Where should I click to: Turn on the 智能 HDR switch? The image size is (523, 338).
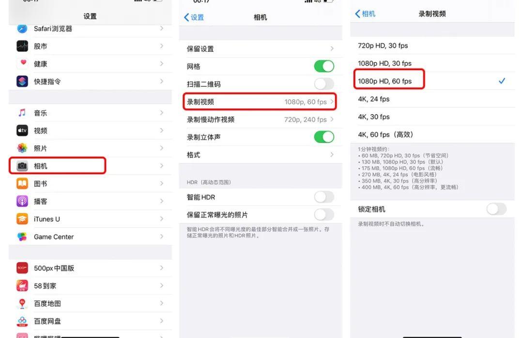coord(324,197)
